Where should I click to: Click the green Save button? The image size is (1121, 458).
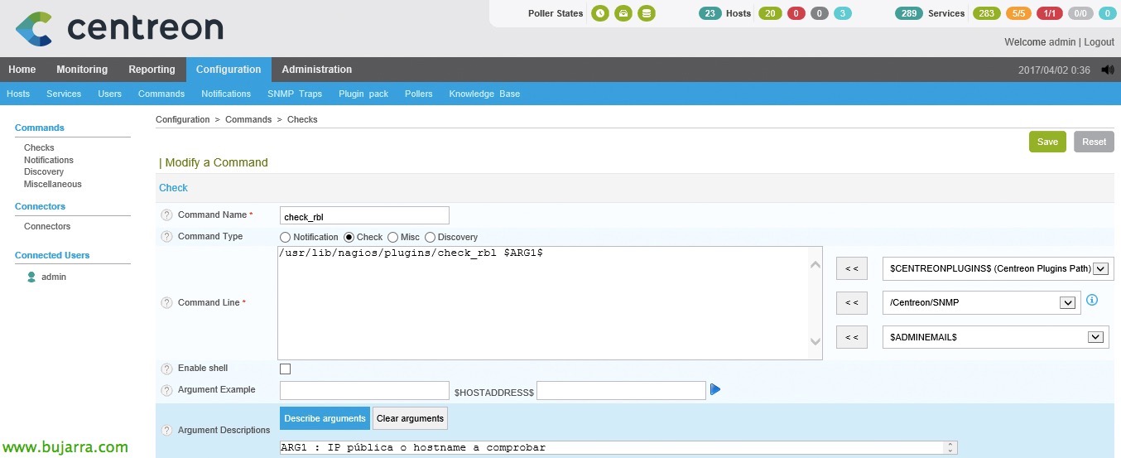tap(1047, 142)
